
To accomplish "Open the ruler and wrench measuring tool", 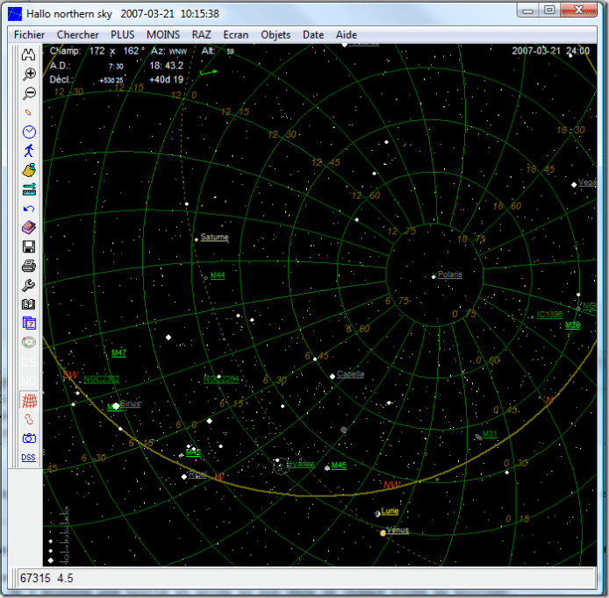I will coord(29,189).
